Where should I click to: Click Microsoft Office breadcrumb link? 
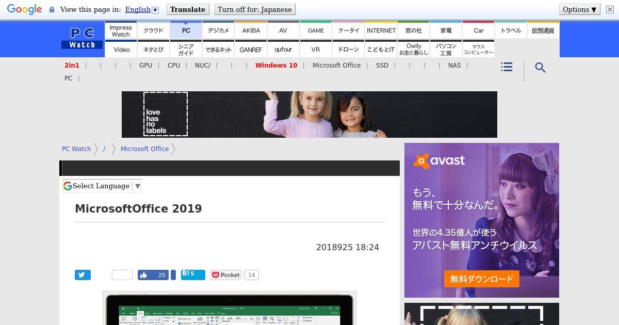144,149
